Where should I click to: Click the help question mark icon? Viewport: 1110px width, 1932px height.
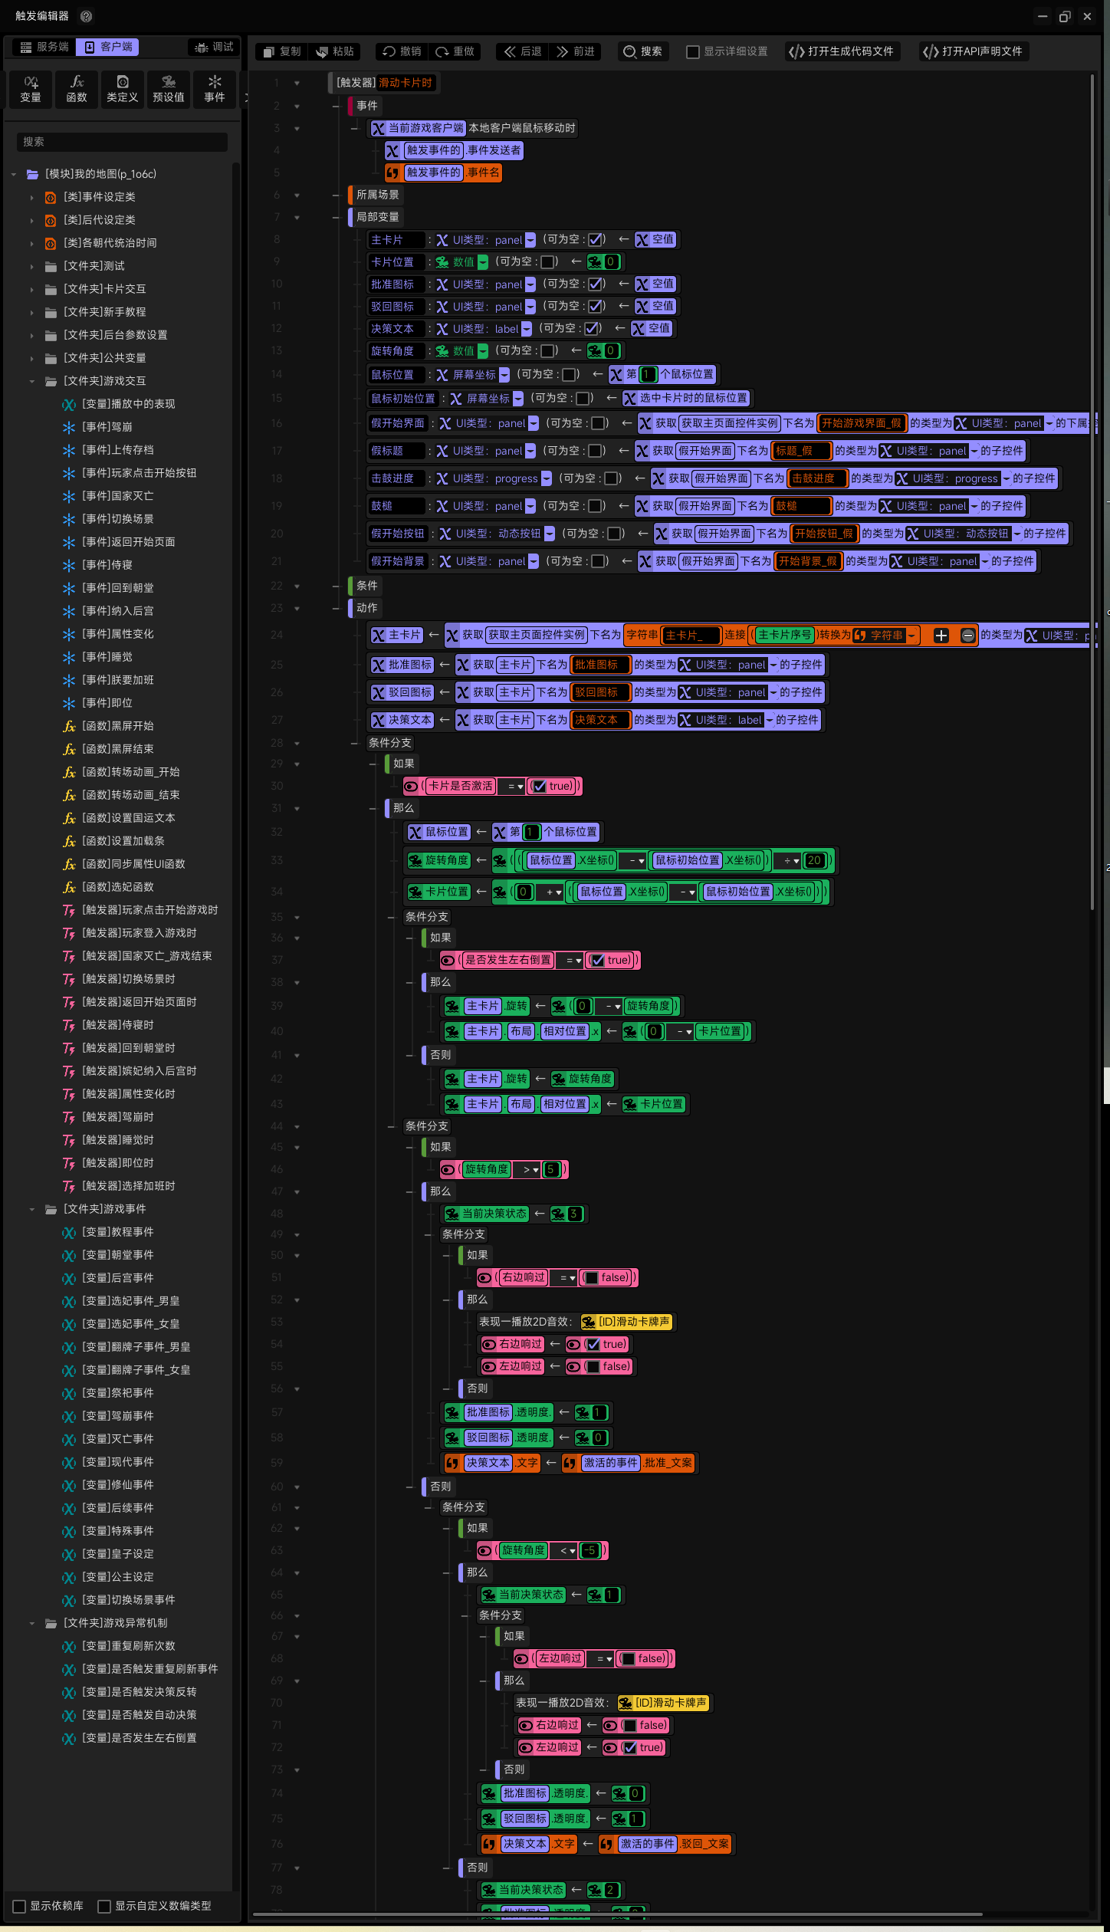coord(87,16)
